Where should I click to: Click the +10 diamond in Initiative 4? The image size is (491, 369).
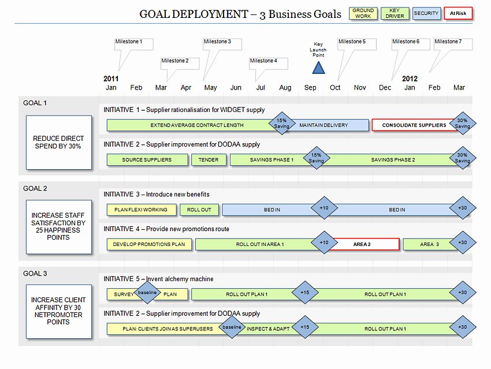click(x=324, y=242)
